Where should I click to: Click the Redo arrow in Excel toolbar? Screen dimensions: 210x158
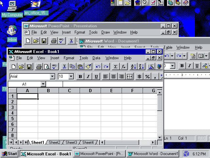point(106,66)
